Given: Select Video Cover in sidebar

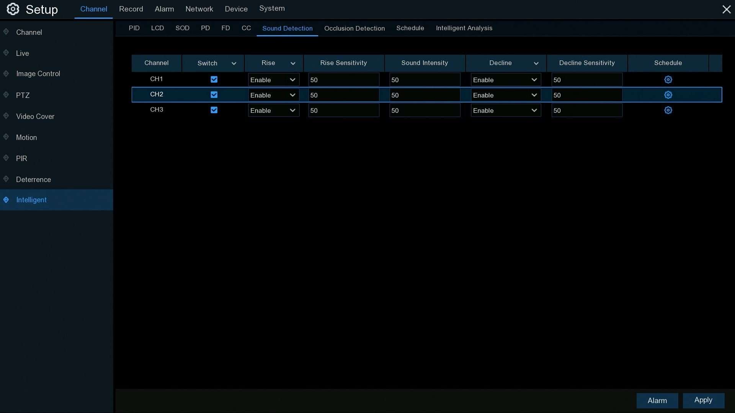Looking at the screenshot, I should click(x=35, y=116).
